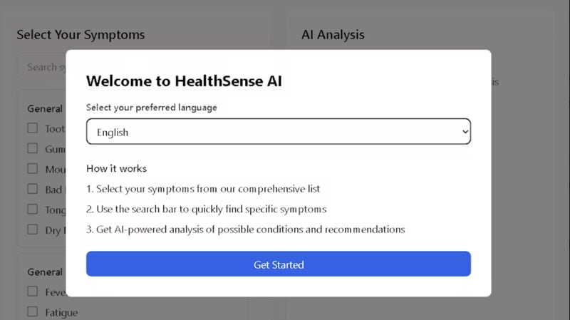Click step 2 about using the search bar

[x=206, y=210]
